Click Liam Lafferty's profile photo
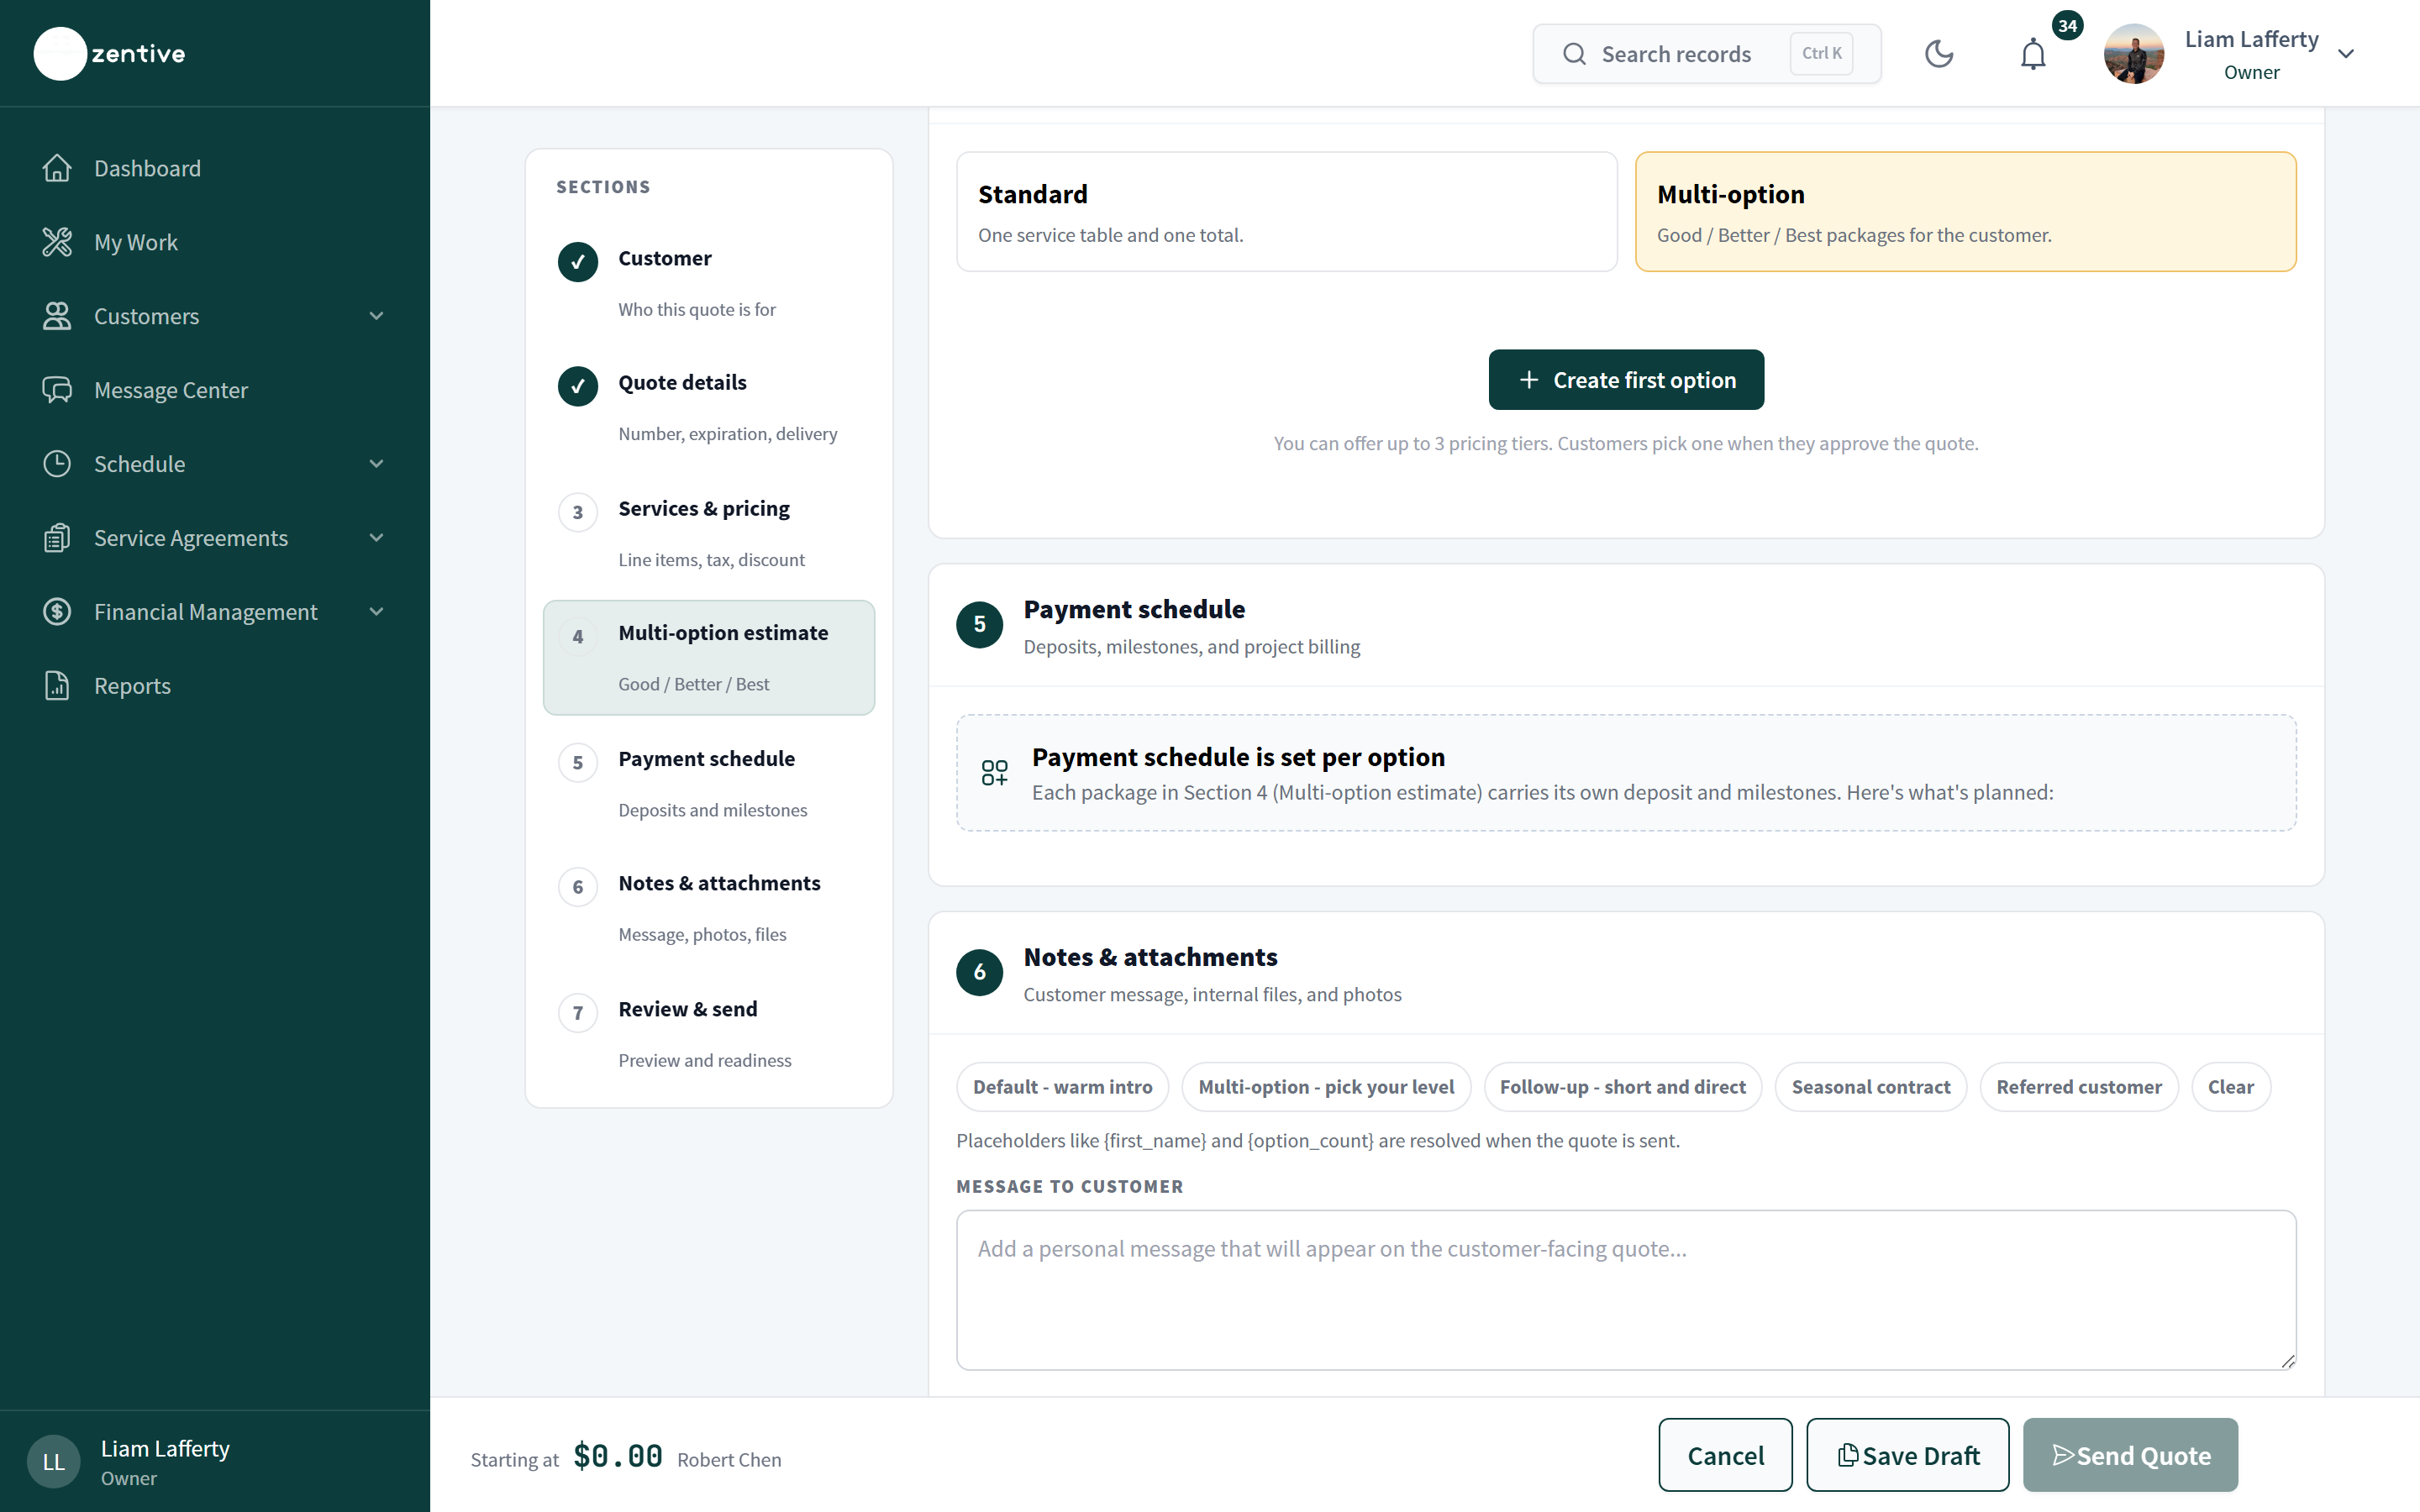 (2134, 54)
